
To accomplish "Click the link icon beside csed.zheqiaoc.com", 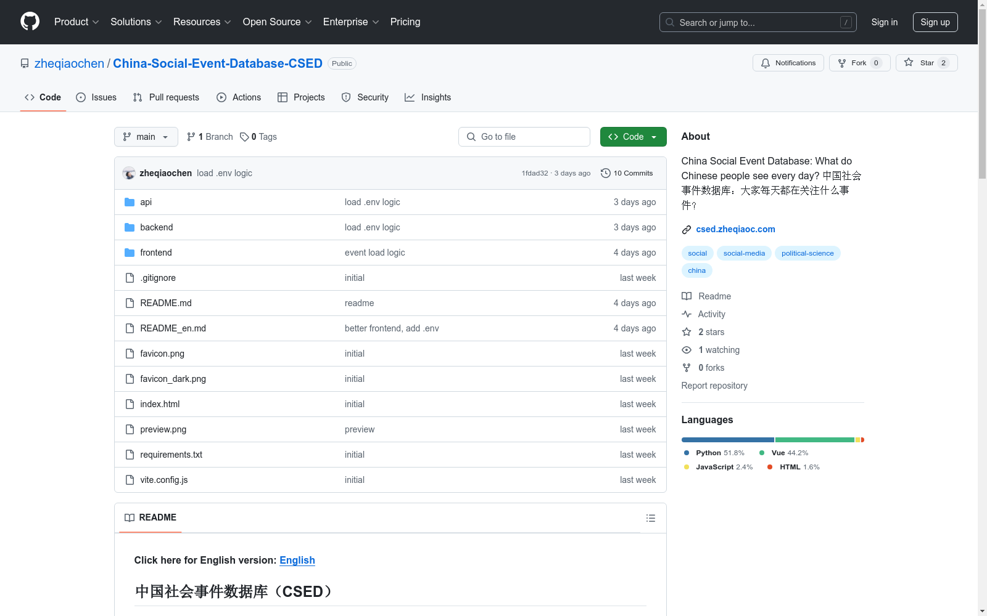I will [x=687, y=230].
